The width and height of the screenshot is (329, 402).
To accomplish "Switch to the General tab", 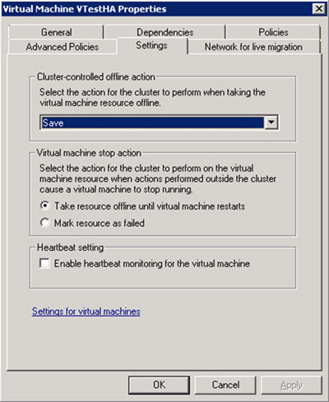I will click(x=56, y=32).
